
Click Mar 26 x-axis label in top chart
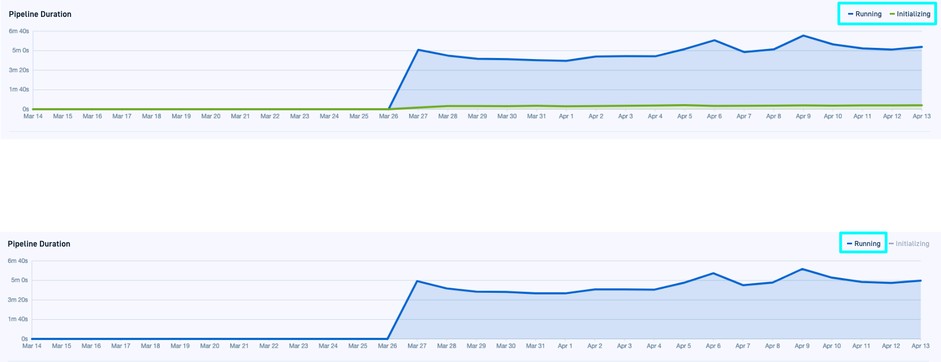click(388, 117)
